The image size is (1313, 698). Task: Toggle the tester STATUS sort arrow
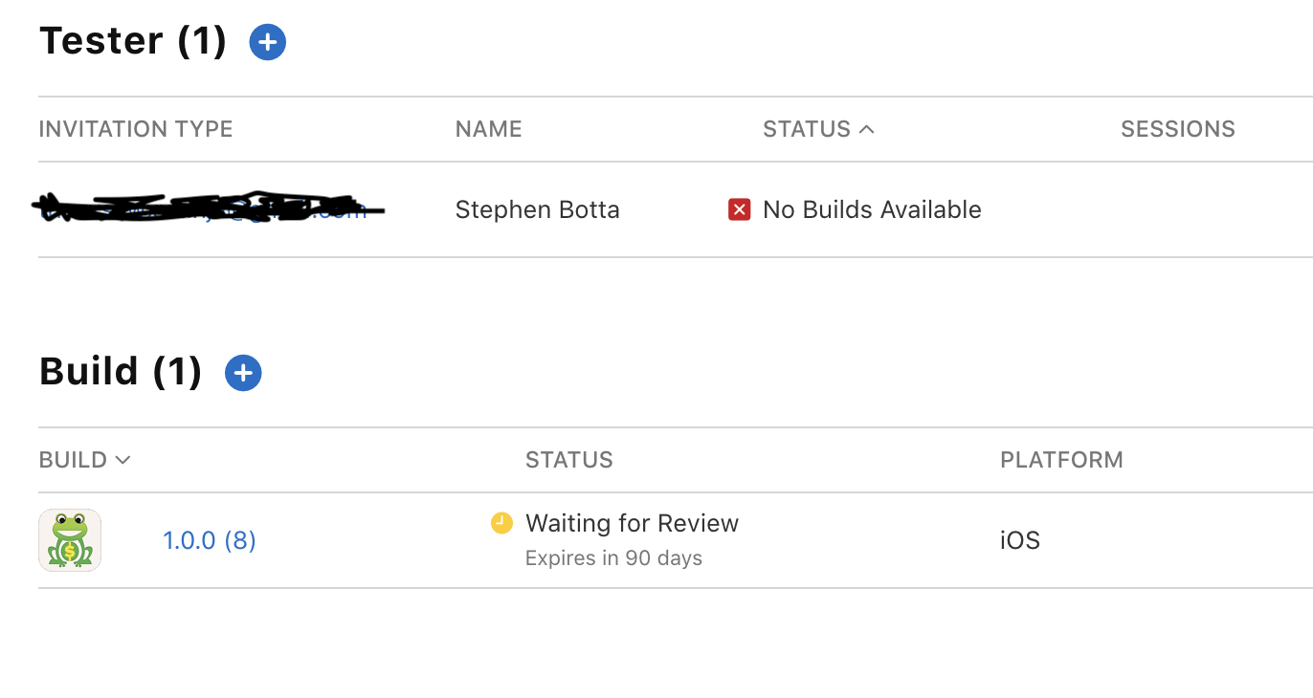867,129
